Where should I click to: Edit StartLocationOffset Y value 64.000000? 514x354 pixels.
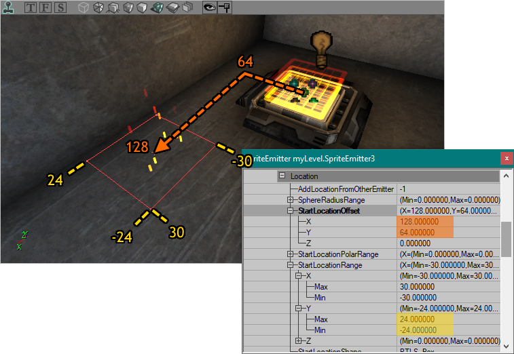coord(448,233)
